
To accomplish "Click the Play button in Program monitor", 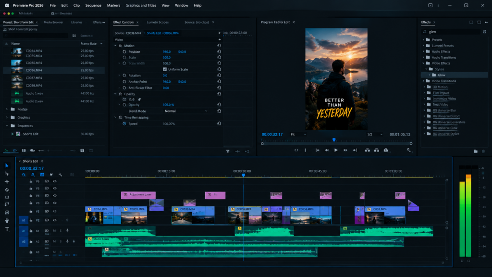I will click(336, 150).
